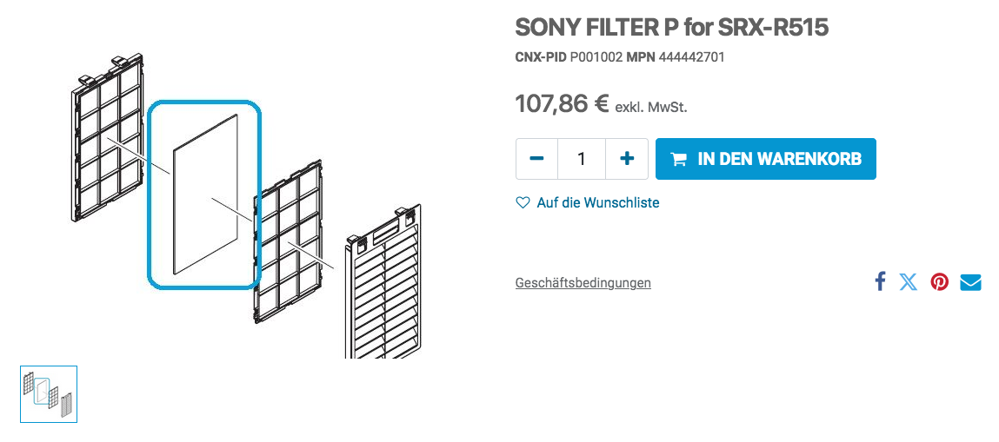
Task: Select the small product image thumbnail
Action: 49,394
